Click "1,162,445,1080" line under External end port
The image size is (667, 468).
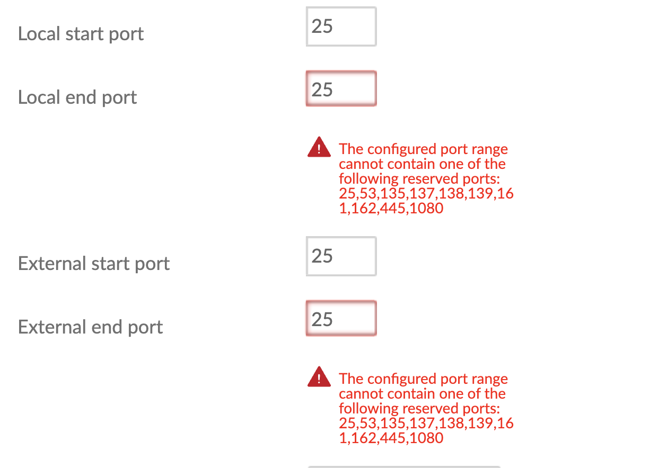(x=391, y=438)
